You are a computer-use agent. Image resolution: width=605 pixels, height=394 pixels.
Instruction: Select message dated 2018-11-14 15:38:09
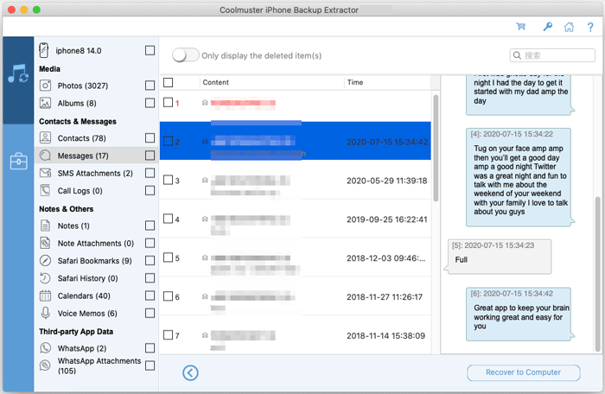[296, 335]
